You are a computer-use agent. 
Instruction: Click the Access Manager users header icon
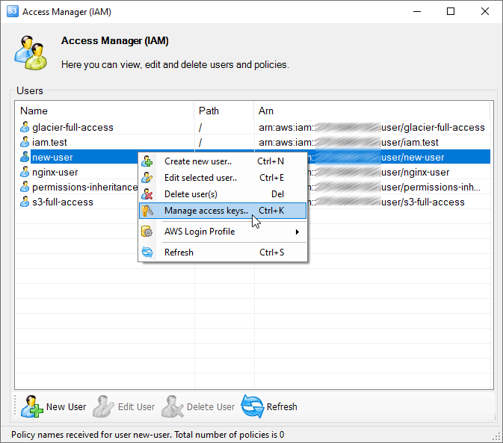(x=31, y=53)
